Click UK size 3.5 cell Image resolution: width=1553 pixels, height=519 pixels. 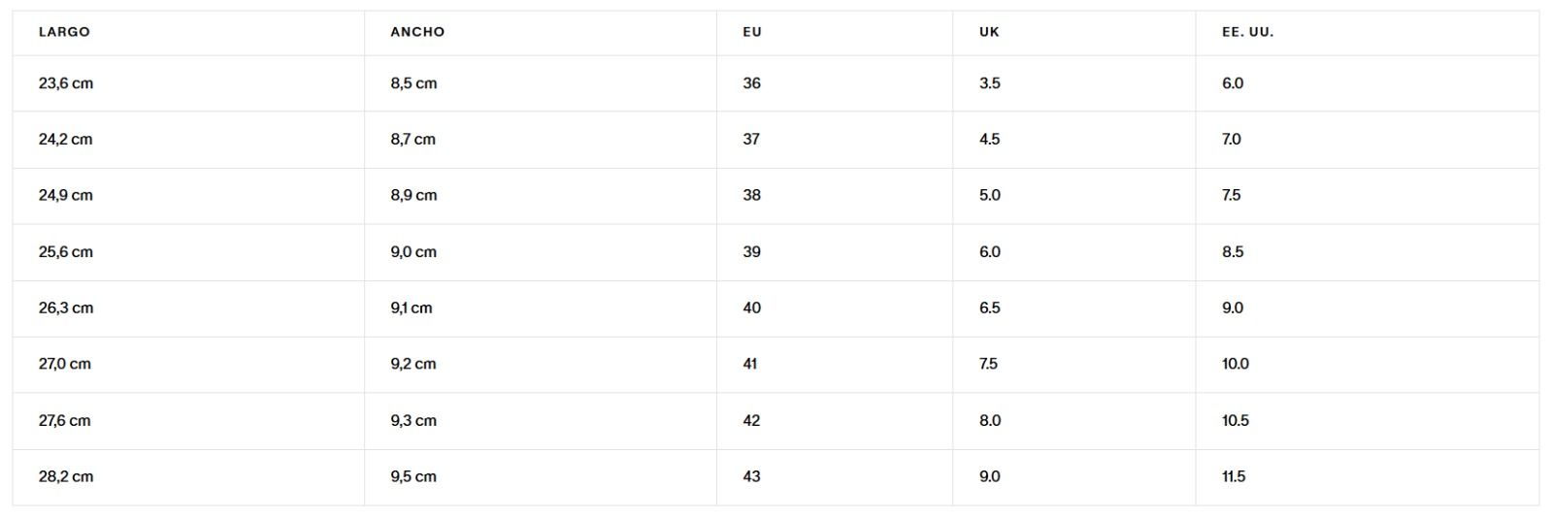click(x=990, y=83)
